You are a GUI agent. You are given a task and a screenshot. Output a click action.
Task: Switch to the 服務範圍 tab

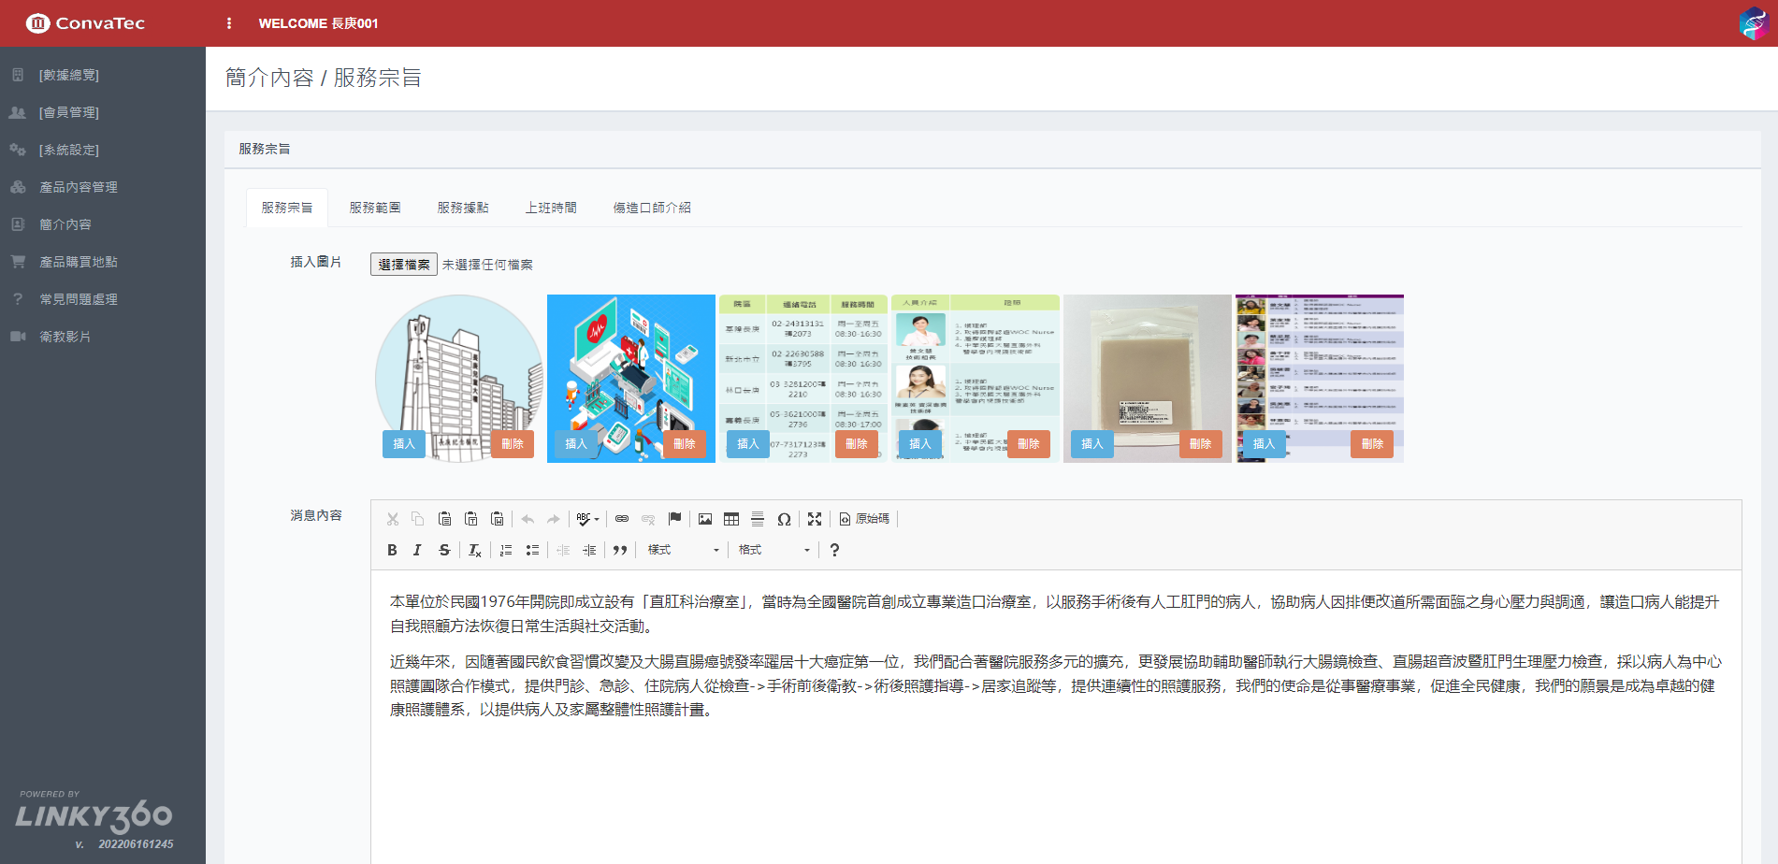tap(375, 208)
